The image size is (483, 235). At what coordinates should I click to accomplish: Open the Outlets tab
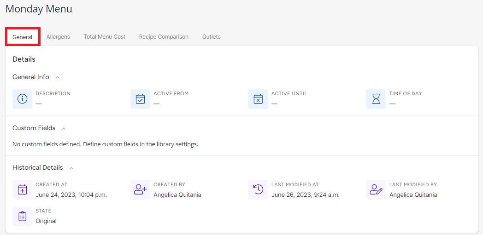coord(211,37)
